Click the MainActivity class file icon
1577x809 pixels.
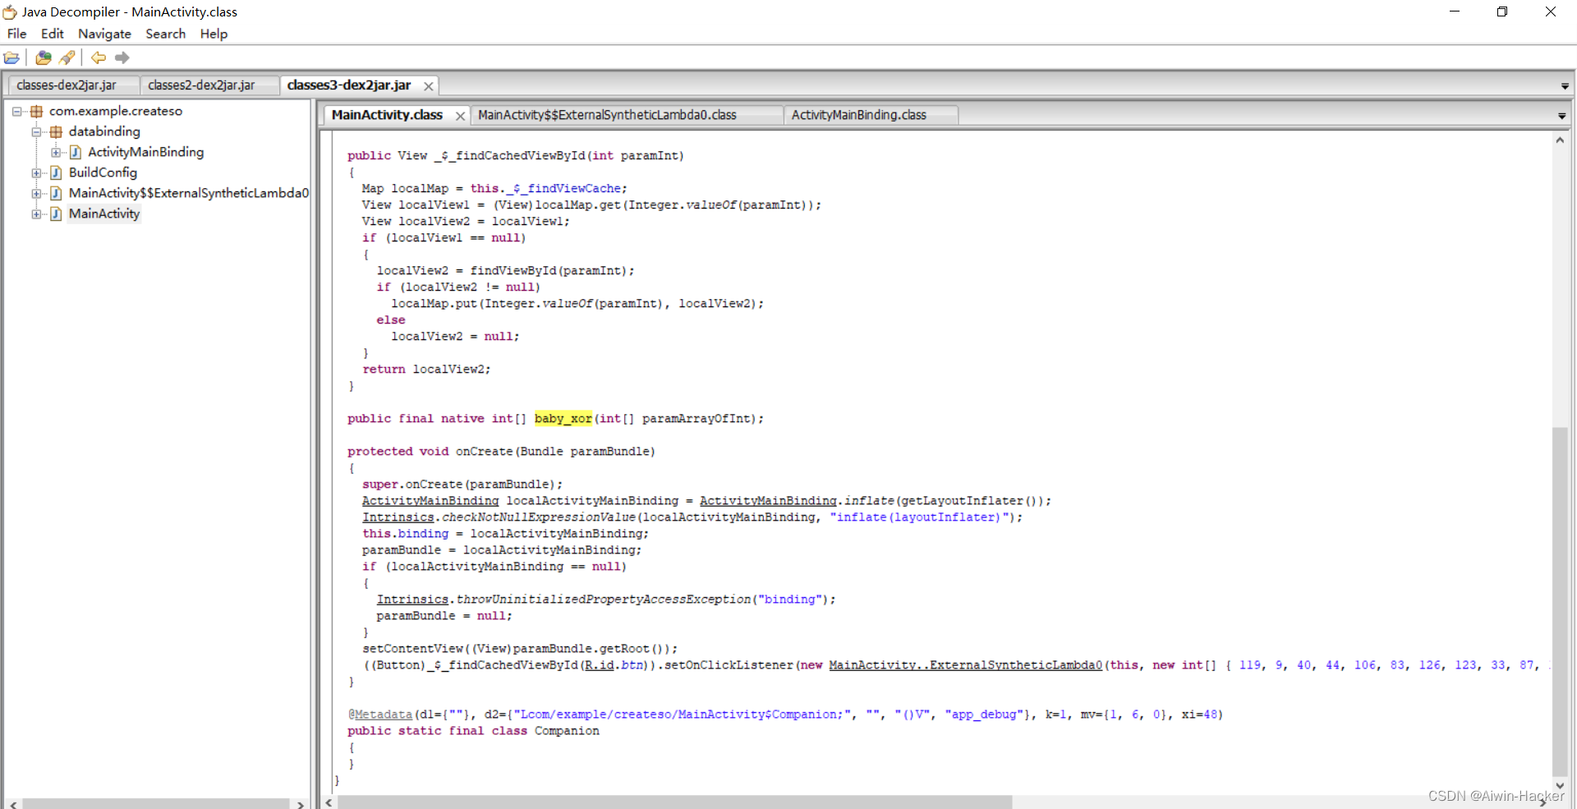[x=56, y=214]
